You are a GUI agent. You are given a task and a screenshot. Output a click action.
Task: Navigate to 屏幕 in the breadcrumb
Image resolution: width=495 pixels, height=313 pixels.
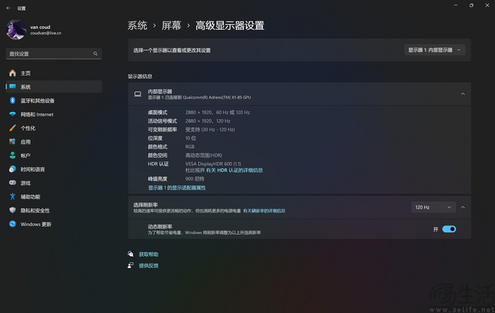point(170,26)
